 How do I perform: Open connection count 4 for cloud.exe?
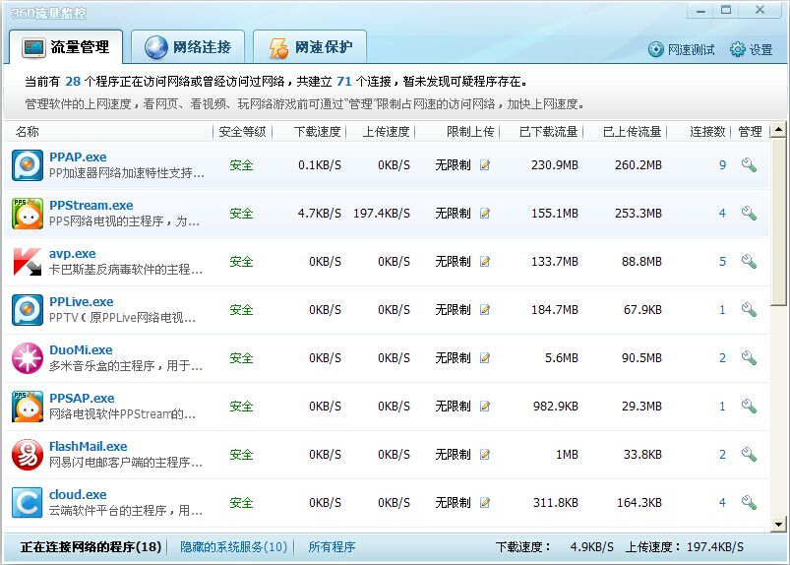click(x=722, y=503)
